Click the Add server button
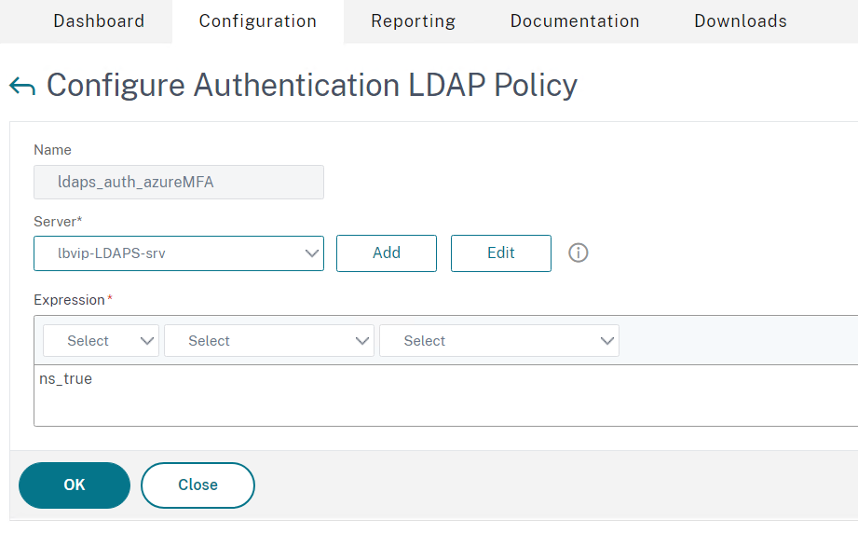 point(387,253)
